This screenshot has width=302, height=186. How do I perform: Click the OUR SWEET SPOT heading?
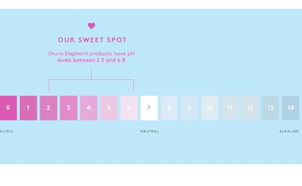click(92, 40)
